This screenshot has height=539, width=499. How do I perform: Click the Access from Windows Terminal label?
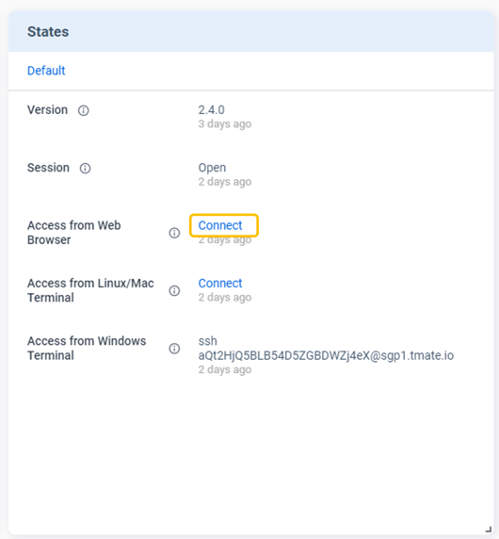pos(87,349)
